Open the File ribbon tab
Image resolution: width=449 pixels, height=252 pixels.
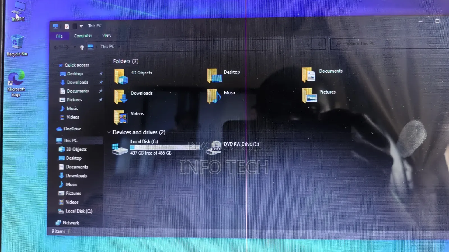pyautogui.click(x=59, y=36)
